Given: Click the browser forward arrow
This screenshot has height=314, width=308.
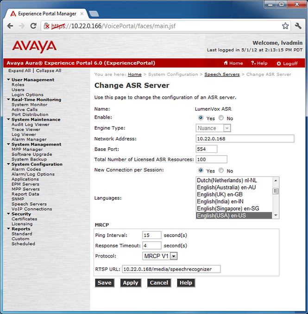Looking at the screenshot, I should click(22, 26).
